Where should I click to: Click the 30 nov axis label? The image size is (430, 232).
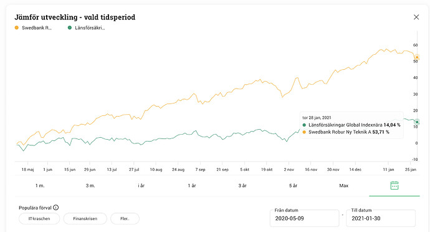pos(333,170)
